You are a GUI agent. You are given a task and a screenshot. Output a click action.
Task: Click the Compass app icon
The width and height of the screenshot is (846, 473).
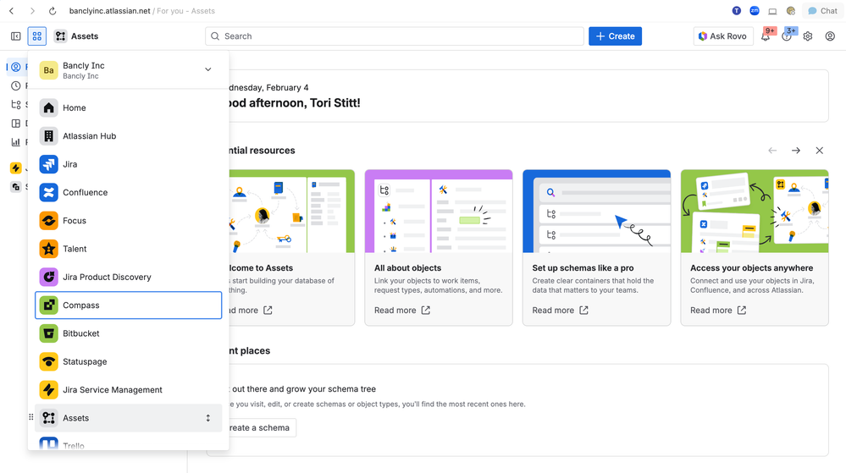tap(48, 305)
